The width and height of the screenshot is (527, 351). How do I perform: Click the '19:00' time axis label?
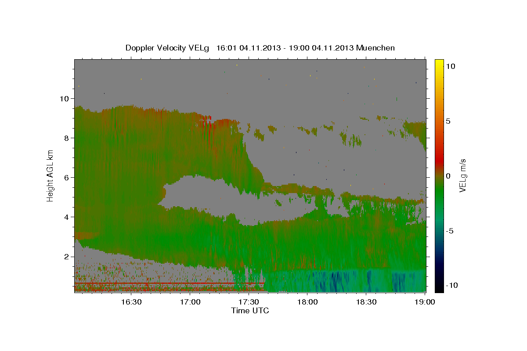[x=425, y=302]
